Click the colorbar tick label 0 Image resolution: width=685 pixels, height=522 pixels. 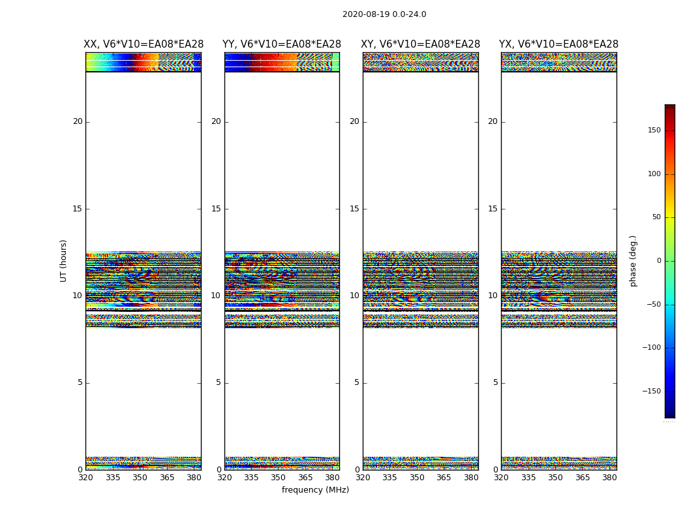659,261
